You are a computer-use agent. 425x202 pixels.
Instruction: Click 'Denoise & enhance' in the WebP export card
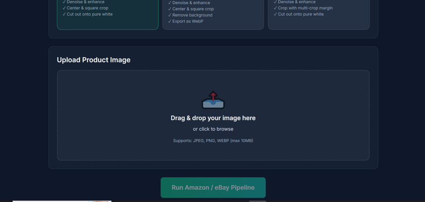(189, 3)
